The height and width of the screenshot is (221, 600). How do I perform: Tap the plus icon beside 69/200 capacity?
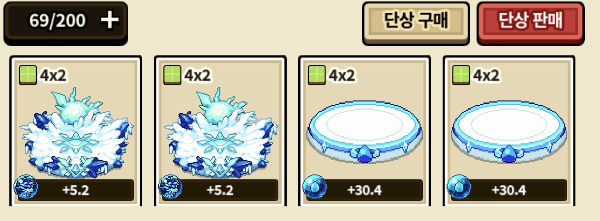(110, 21)
